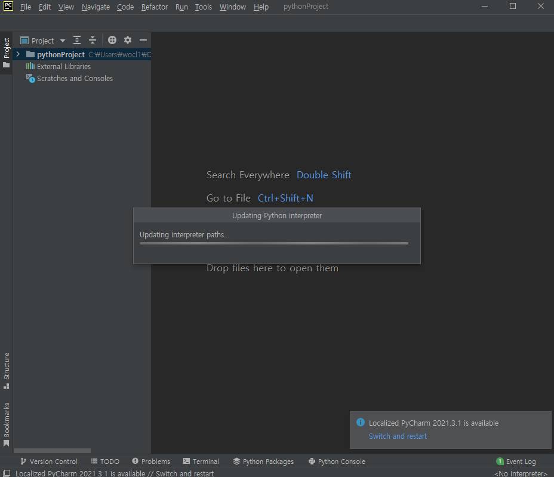This screenshot has width=554, height=477.
Task: Click the Scratches and Consoles icon
Action: click(x=30, y=78)
